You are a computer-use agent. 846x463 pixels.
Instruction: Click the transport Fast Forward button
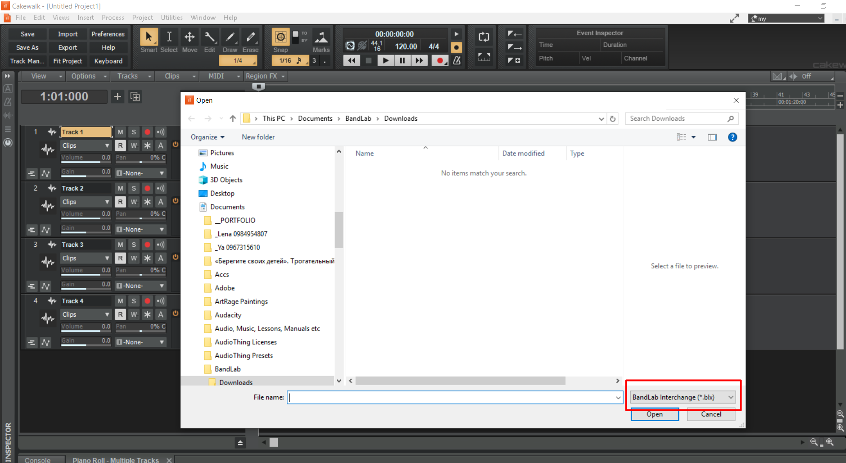419,60
